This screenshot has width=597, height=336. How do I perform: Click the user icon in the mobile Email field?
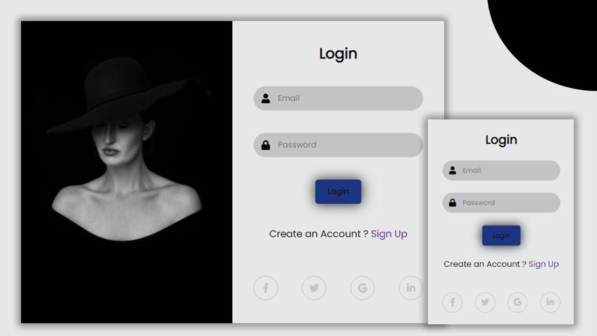point(452,170)
